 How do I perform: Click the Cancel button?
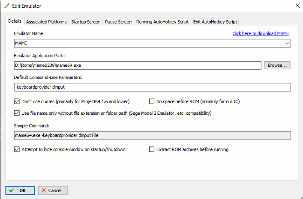(53, 190)
